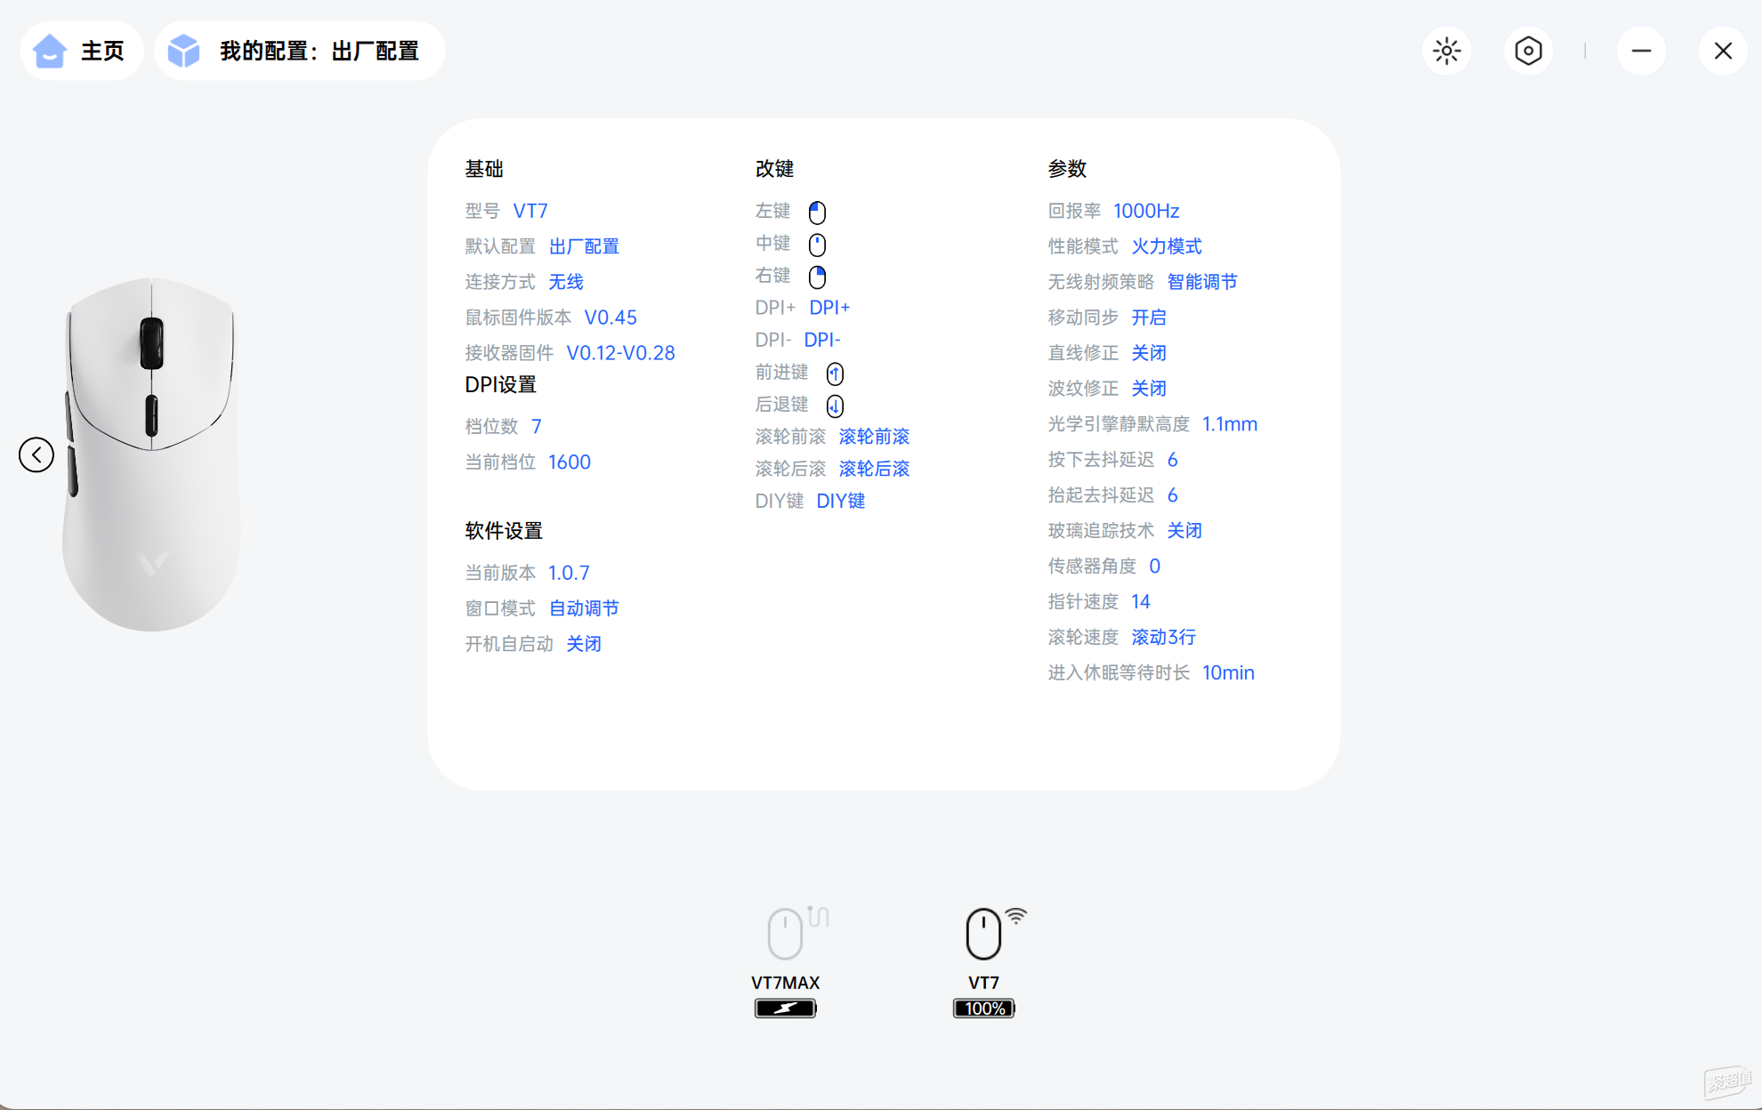Click the 型号 value VT7
1762x1110 pixels.
[x=530, y=211]
